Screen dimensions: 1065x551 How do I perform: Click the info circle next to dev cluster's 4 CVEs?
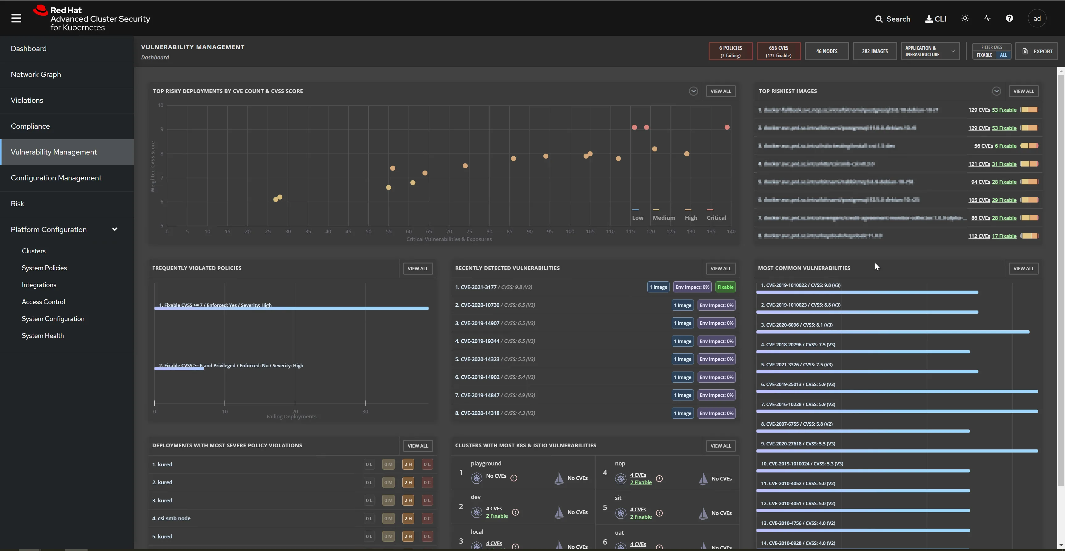tap(516, 512)
